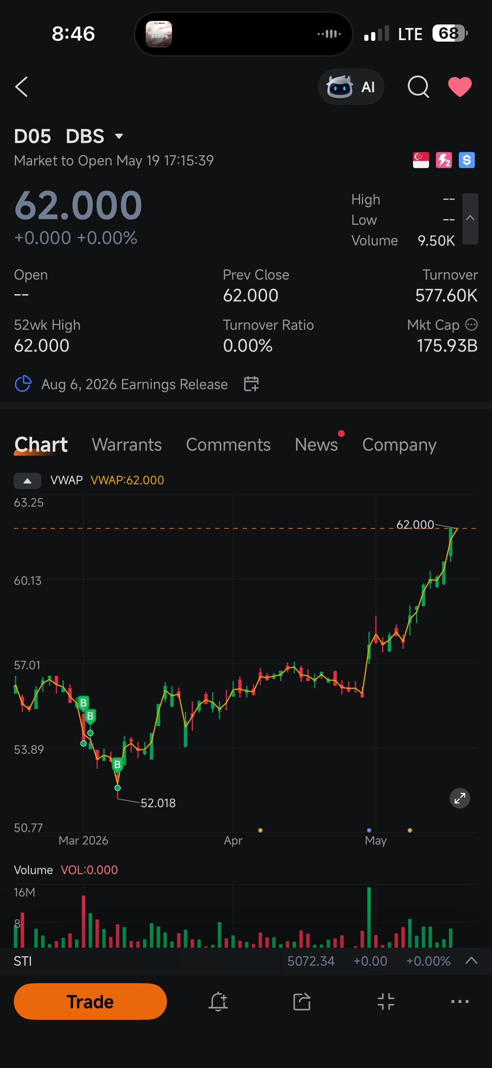This screenshot has width=492, height=1068.
Task: Add earnings release to calendar icon
Action: click(251, 384)
